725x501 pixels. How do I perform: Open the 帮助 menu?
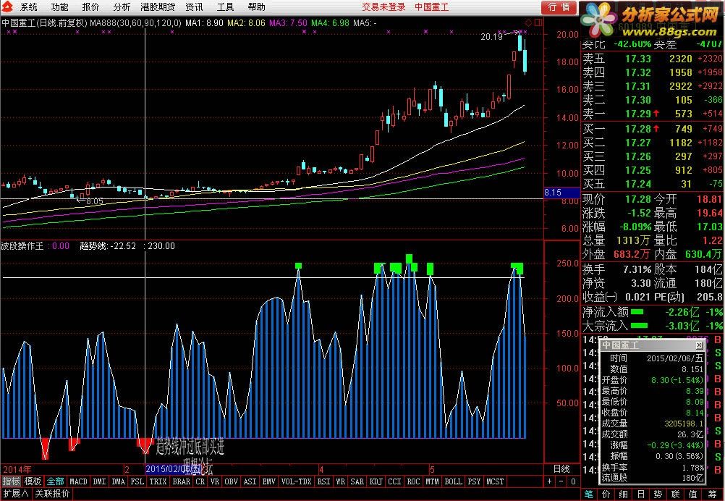click(257, 7)
